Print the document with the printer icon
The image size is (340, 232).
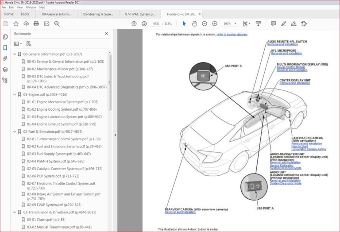point(36,23)
